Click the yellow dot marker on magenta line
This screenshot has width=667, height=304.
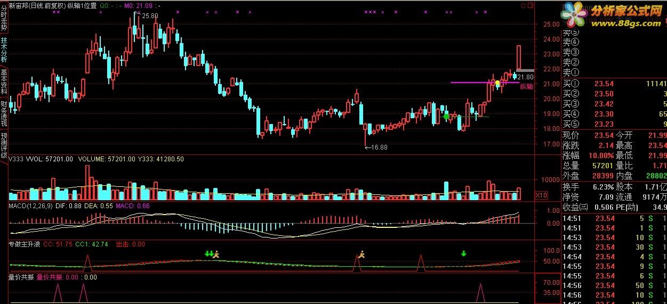tap(497, 83)
